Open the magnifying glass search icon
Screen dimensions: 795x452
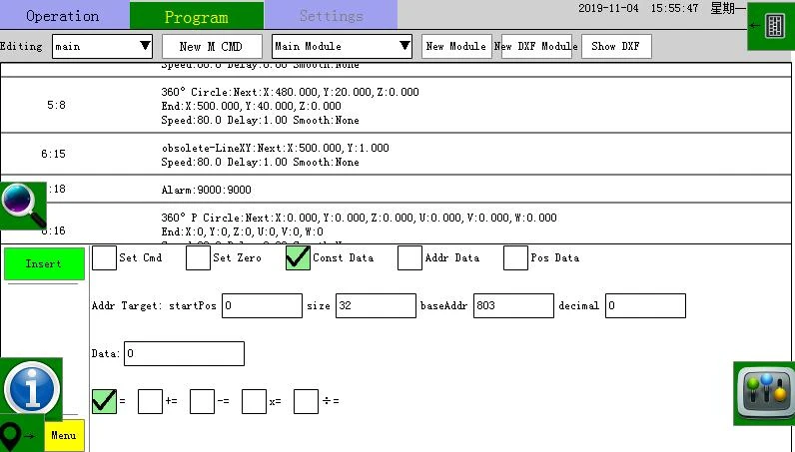[23, 206]
